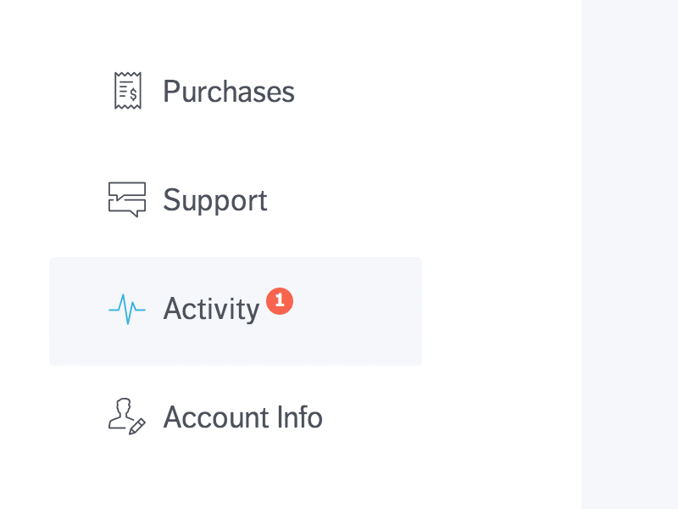Click the pencil part of Account icon
This screenshot has height=509, width=678.
click(137, 426)
